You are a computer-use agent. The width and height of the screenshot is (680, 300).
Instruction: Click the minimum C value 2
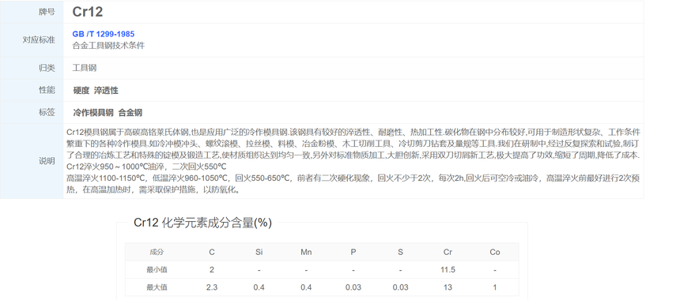[212, 270]
